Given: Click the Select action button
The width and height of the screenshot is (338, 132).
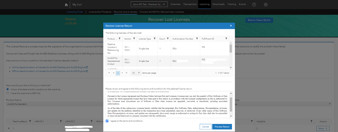Looking at the screenshot, I should click(323, 129).
